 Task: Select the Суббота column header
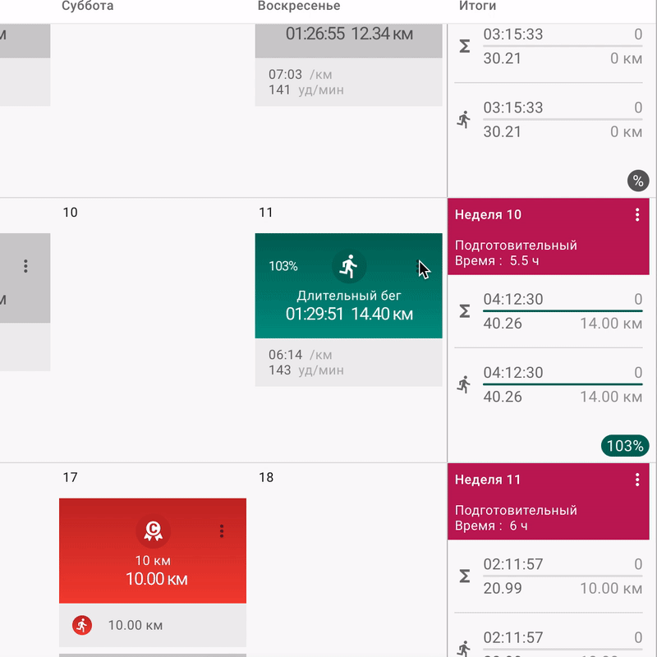tap(88, 6)
